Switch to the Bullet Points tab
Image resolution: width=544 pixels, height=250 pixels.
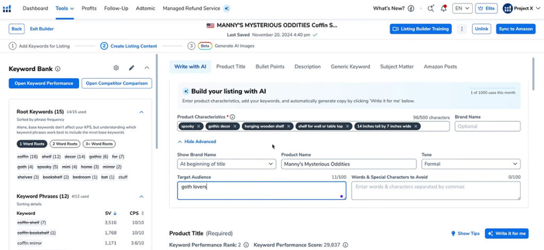(270, 66)
